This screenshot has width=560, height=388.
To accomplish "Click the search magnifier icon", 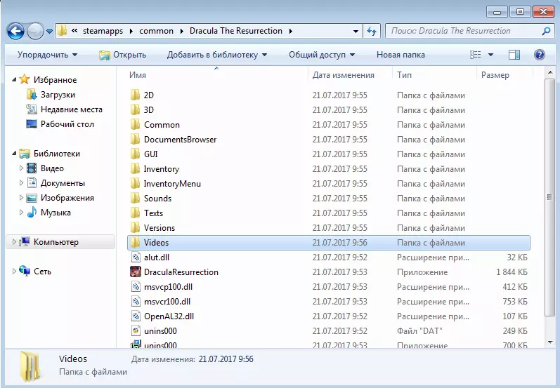I will coord(546,32).
